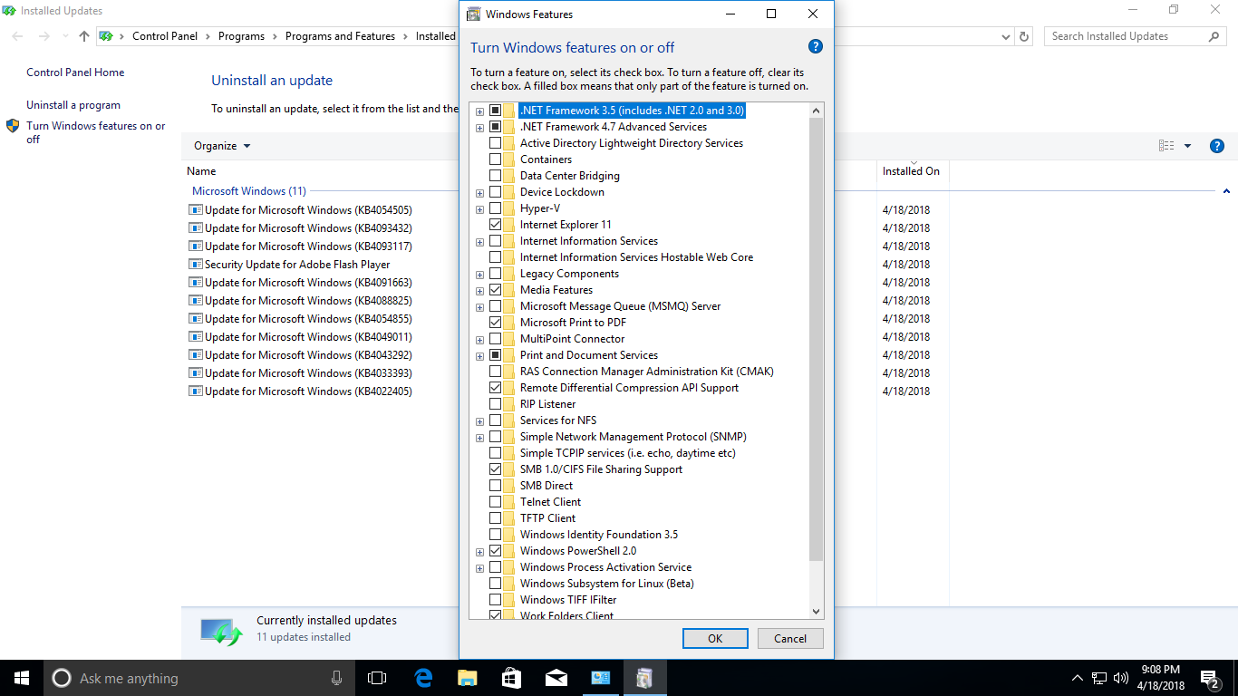Click the search magnifier in Search Installed Updates
Image resolution: width=1238 pixels, height=696 pixels.
1214,36
